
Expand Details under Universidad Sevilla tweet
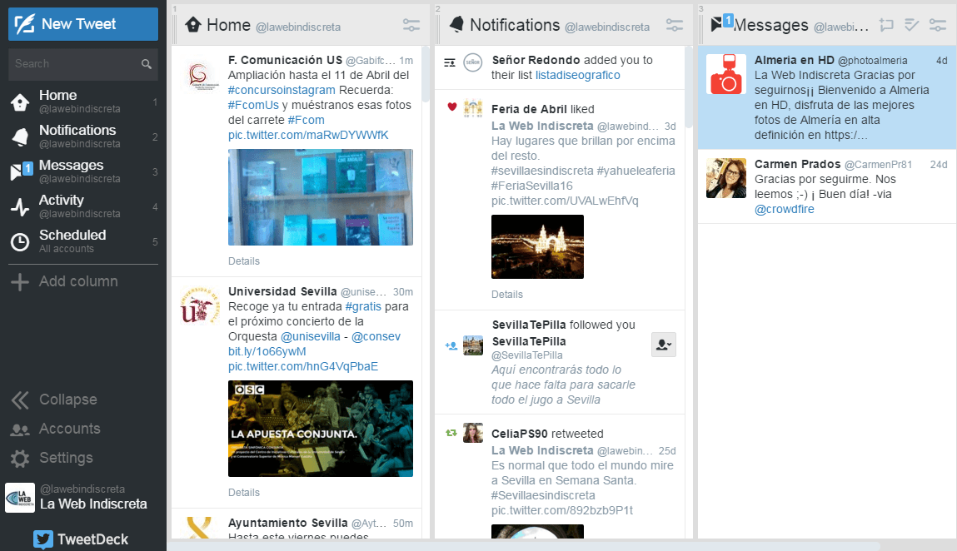[x=244, y=492]
